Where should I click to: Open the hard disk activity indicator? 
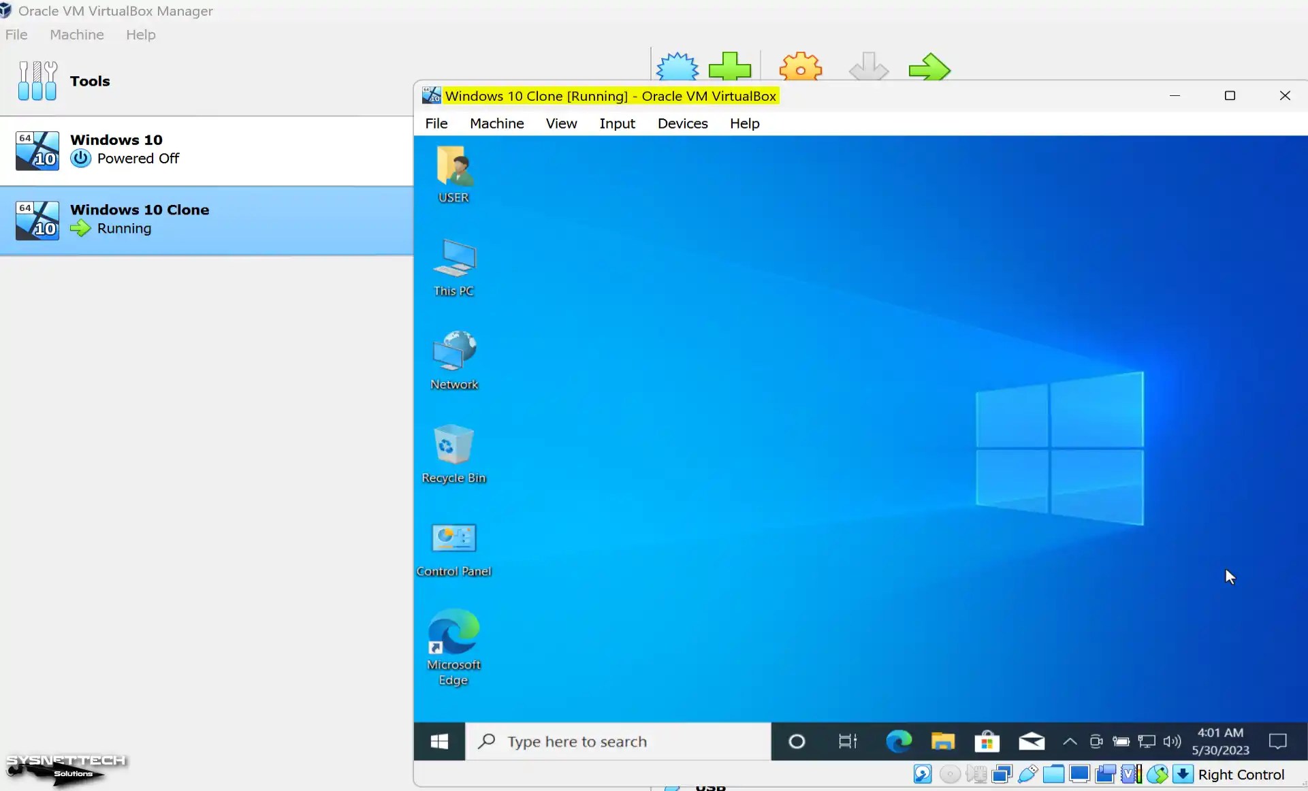coord(922,774)
